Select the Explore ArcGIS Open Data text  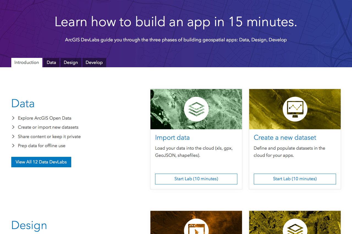click(x=45, y=118)
